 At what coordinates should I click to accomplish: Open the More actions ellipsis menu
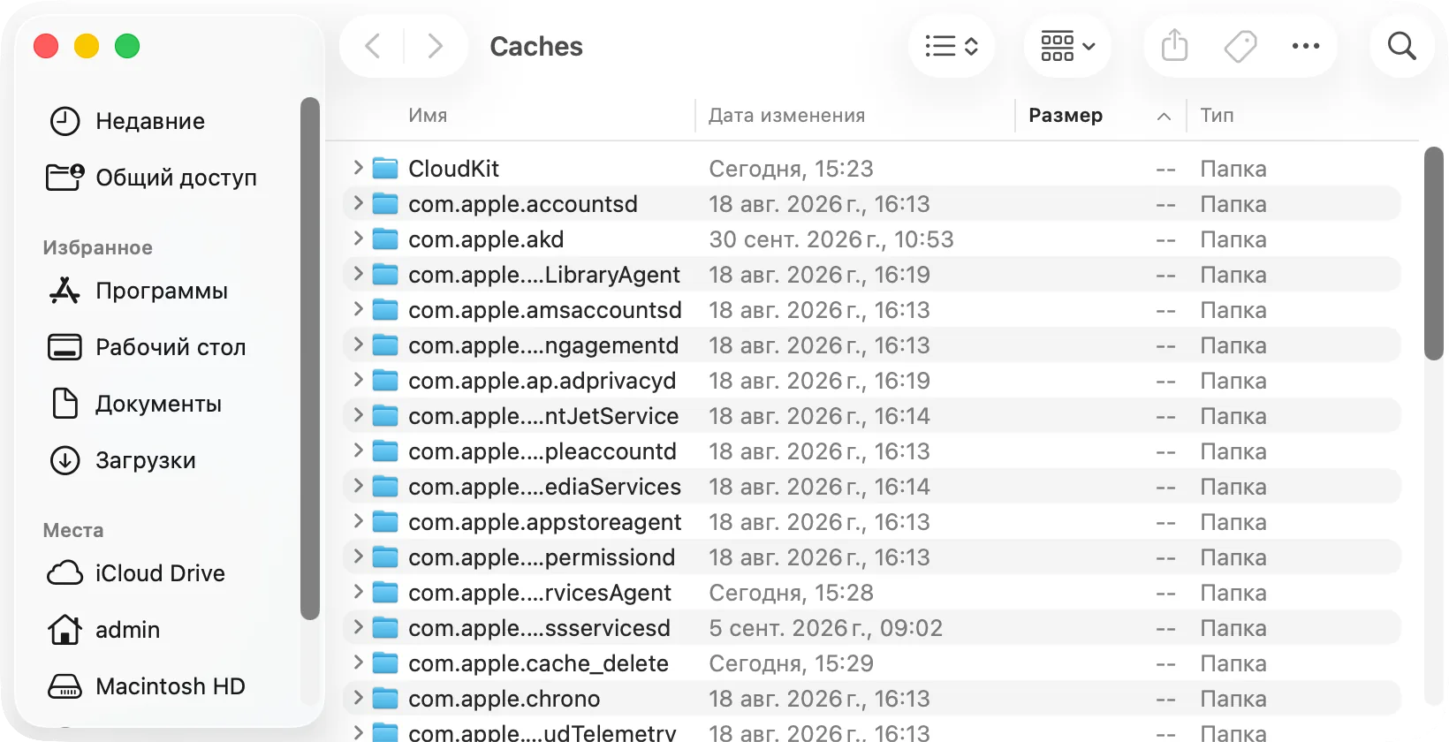[x=1306, y=46]
